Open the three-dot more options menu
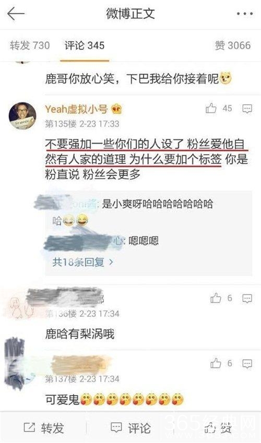 click(245, 14)
